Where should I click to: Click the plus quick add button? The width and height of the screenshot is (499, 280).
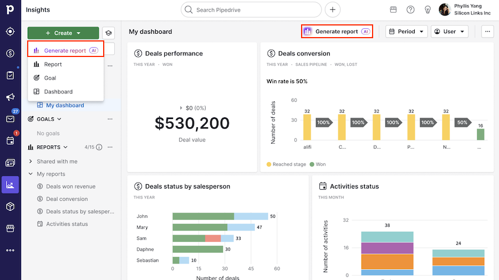(333, 9)
